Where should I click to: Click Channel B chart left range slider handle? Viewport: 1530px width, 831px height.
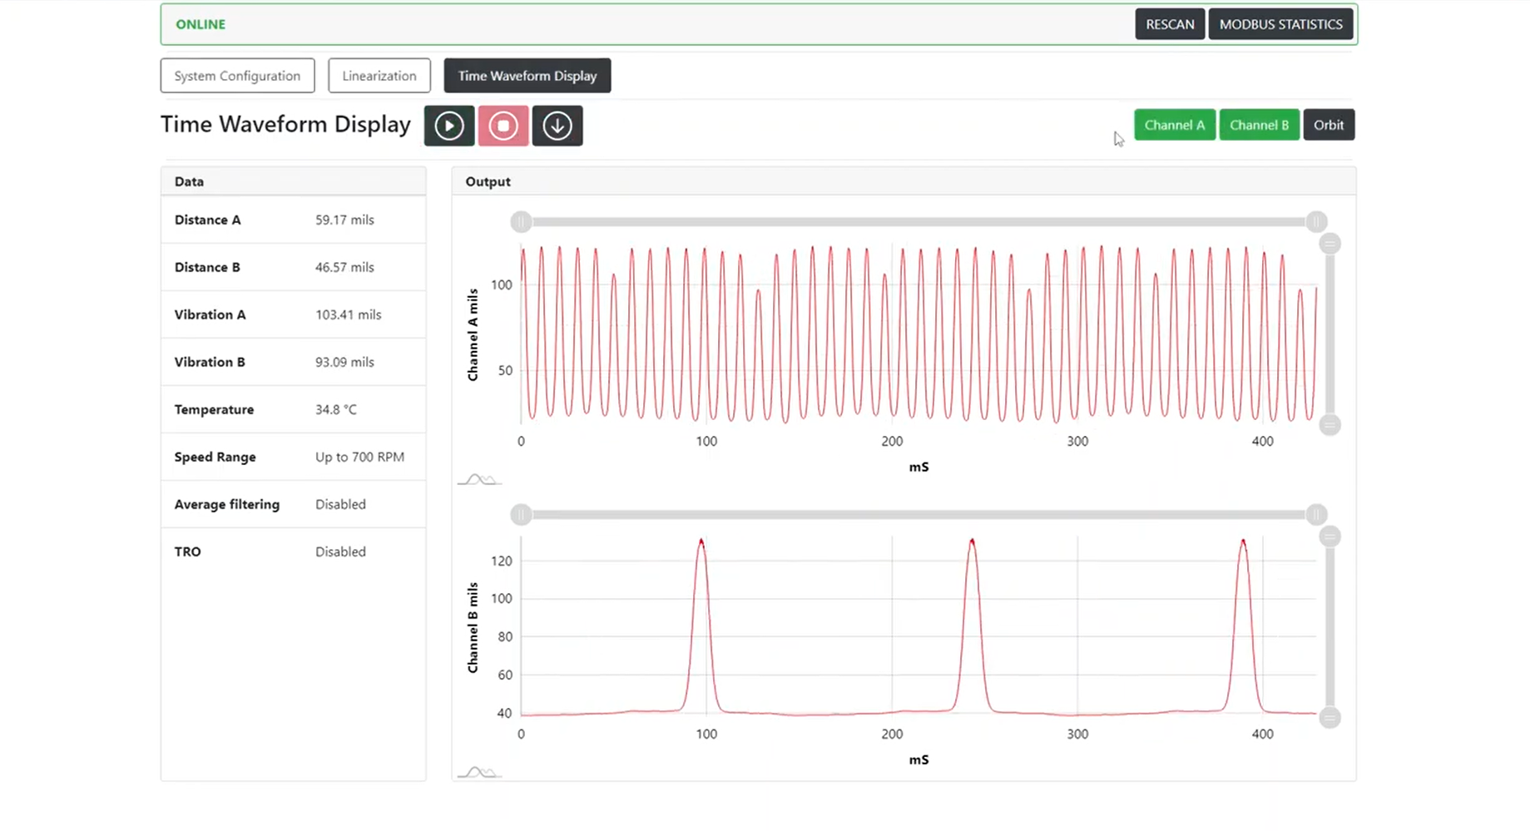pyautogui.click(x=521, y=514)
